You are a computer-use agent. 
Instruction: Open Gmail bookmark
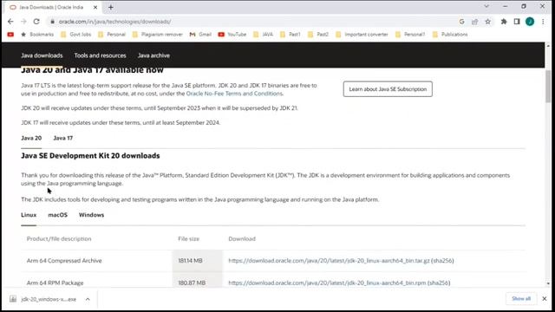coord(200,35)
